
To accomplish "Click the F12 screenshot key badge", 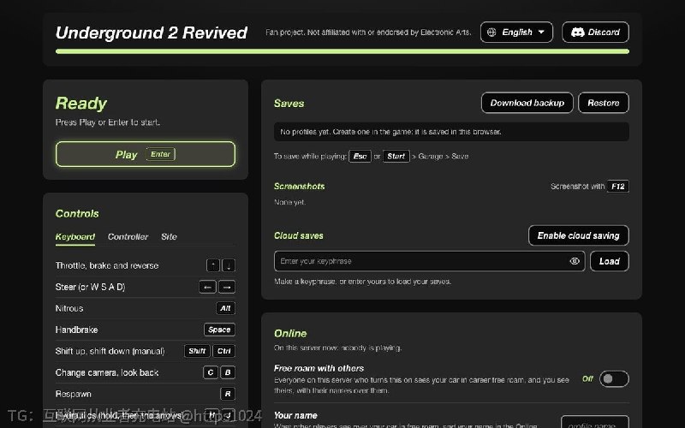I will 618,187.
